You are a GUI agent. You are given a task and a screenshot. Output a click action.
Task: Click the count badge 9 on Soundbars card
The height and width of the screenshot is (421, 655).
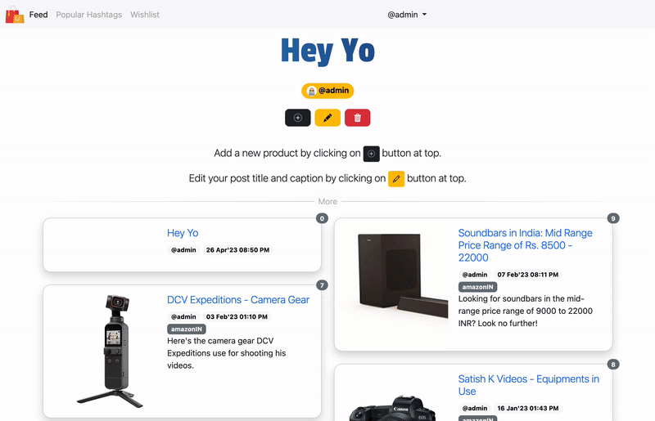point(613,218)
